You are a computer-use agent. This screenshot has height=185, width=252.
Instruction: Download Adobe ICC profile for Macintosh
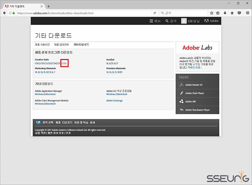tap(122, 94)
